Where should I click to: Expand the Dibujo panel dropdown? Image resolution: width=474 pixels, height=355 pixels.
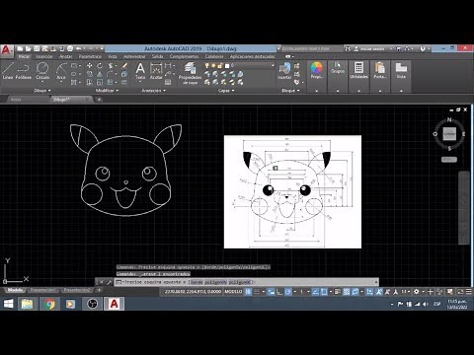[x=42, y=91]
